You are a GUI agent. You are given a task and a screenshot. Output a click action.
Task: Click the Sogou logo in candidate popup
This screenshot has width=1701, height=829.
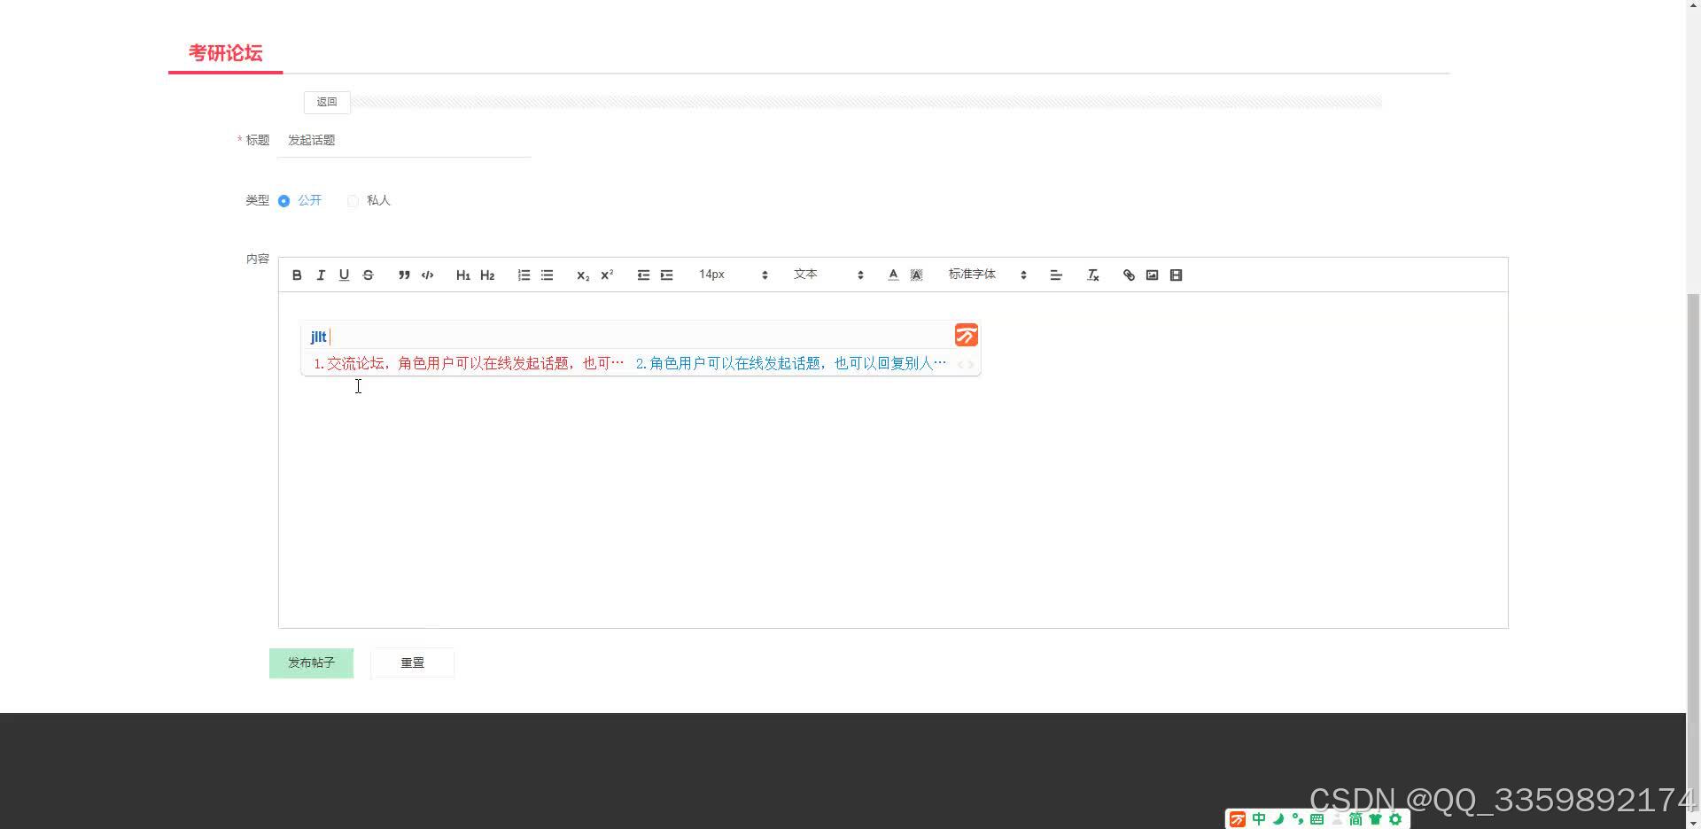coord(967,335)
